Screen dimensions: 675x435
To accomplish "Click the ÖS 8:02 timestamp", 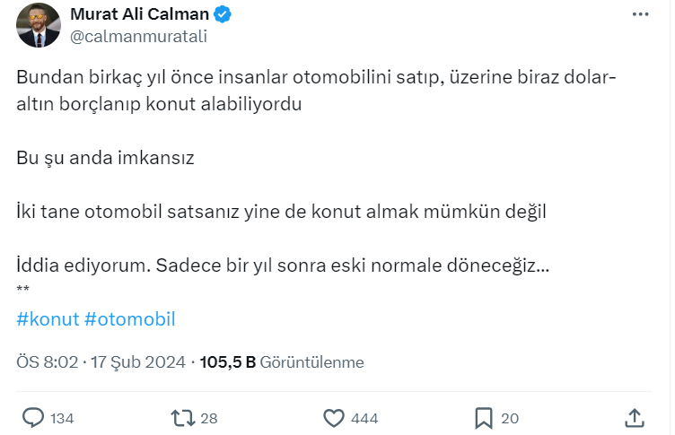I will pos(48,362).
